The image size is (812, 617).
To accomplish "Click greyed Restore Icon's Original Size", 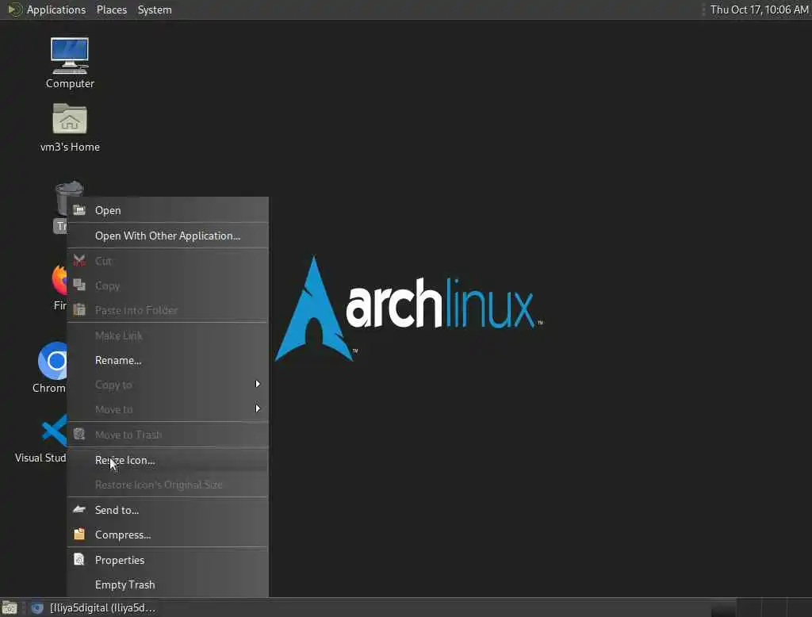I will click(x=168, y=485).
